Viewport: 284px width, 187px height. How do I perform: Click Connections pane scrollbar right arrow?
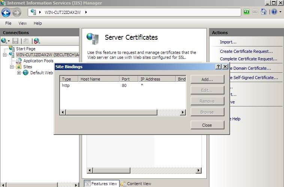point(76,185)
